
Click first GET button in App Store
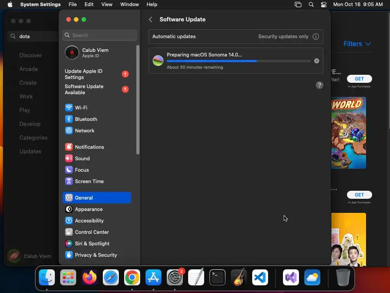pyautogui.click(x=360, y=79)
